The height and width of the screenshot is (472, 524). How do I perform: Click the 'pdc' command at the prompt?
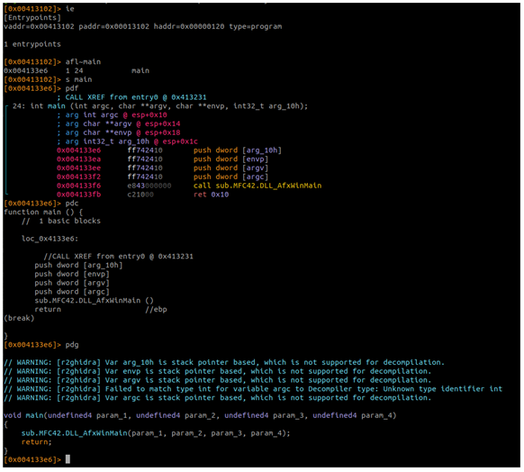(x=72, y=204)
